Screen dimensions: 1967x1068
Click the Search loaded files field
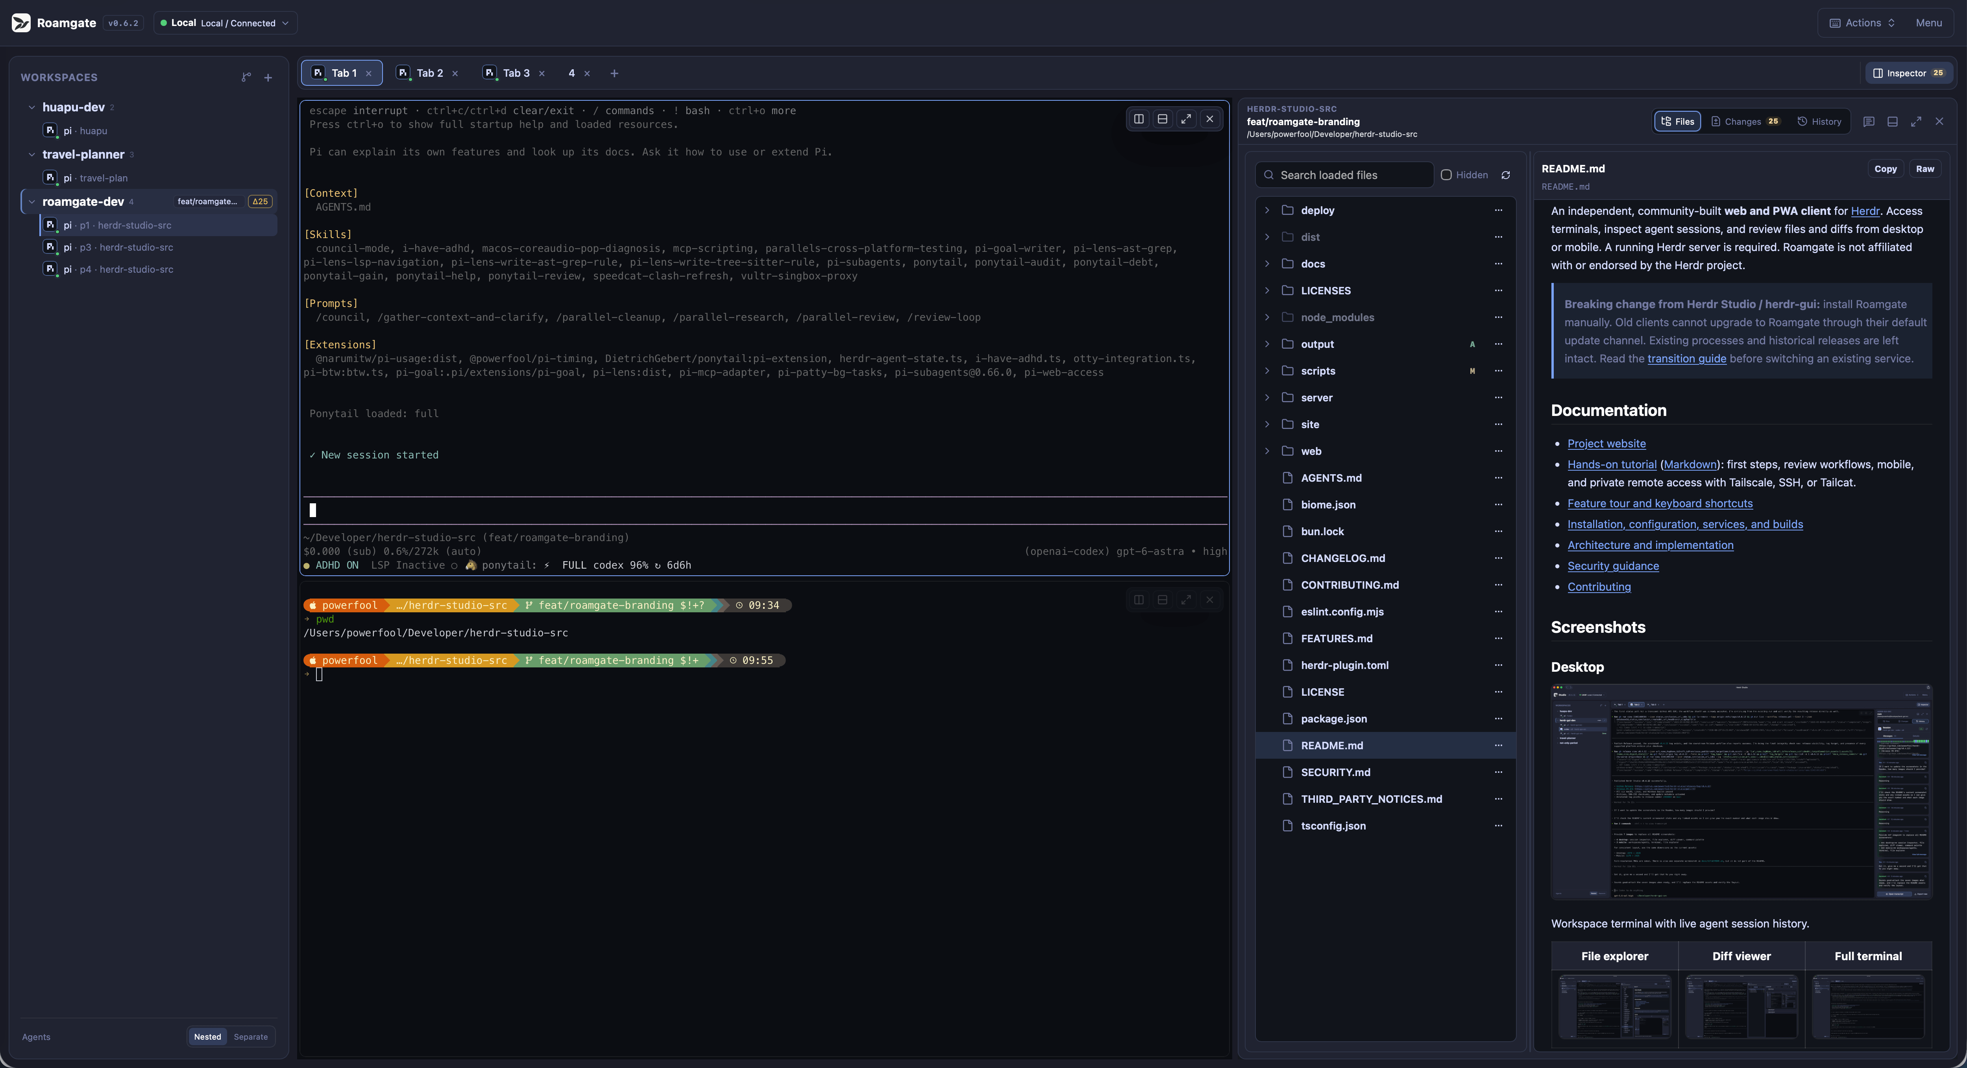pyautogui.click(x=1344, y=175)
